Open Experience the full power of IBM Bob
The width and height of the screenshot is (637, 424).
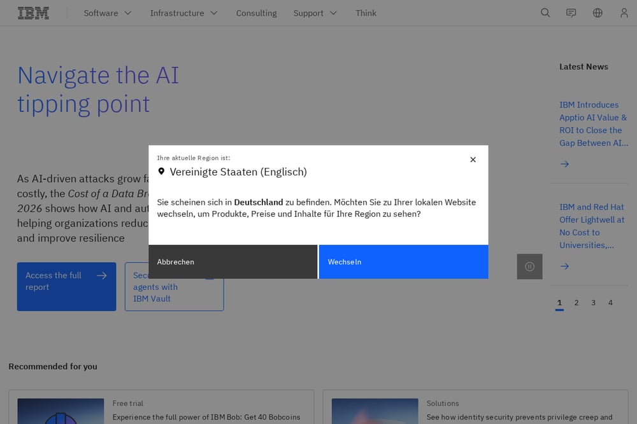(206, 417)
